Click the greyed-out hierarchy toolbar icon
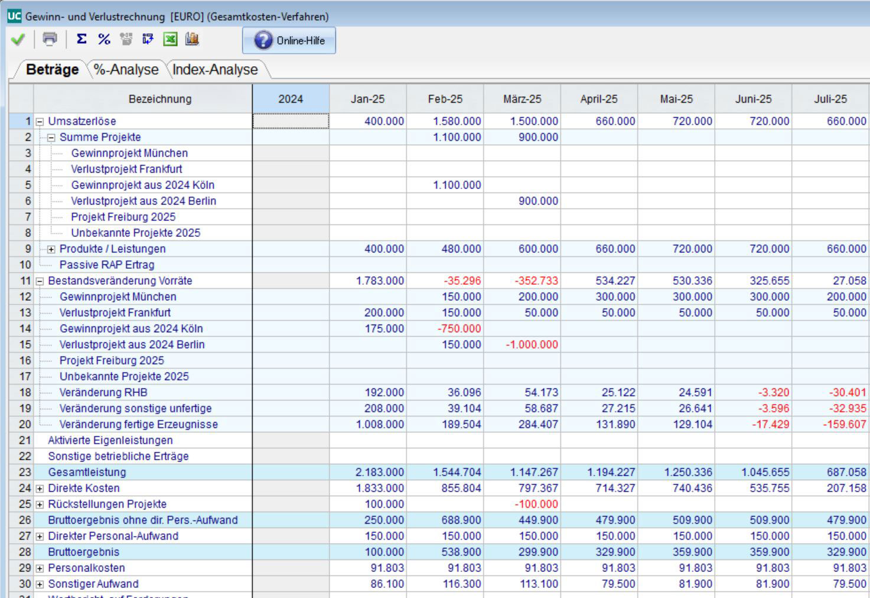The image size is (870, 598). (126, 40)
